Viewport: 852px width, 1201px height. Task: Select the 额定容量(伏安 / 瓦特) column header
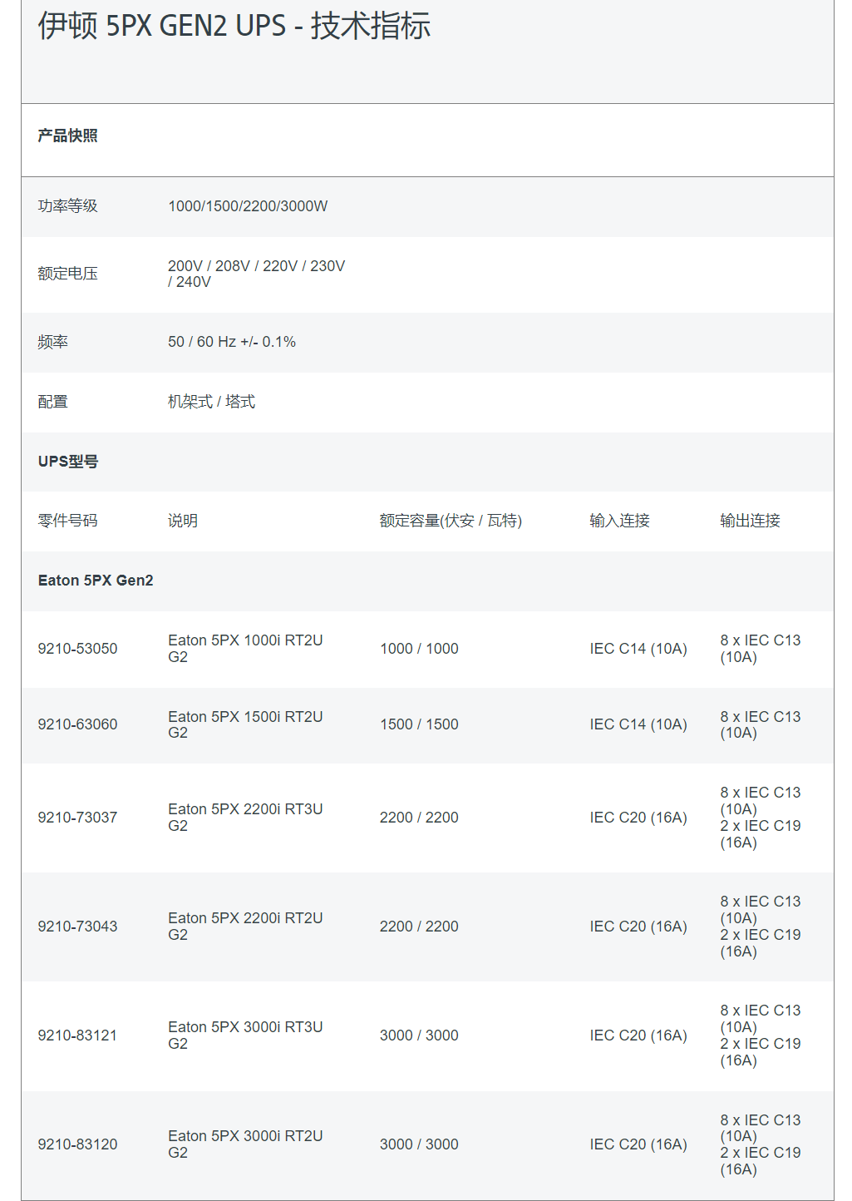point(451,521)
